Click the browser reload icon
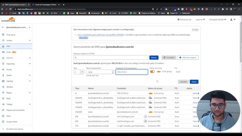 click(x=10, y=9)
